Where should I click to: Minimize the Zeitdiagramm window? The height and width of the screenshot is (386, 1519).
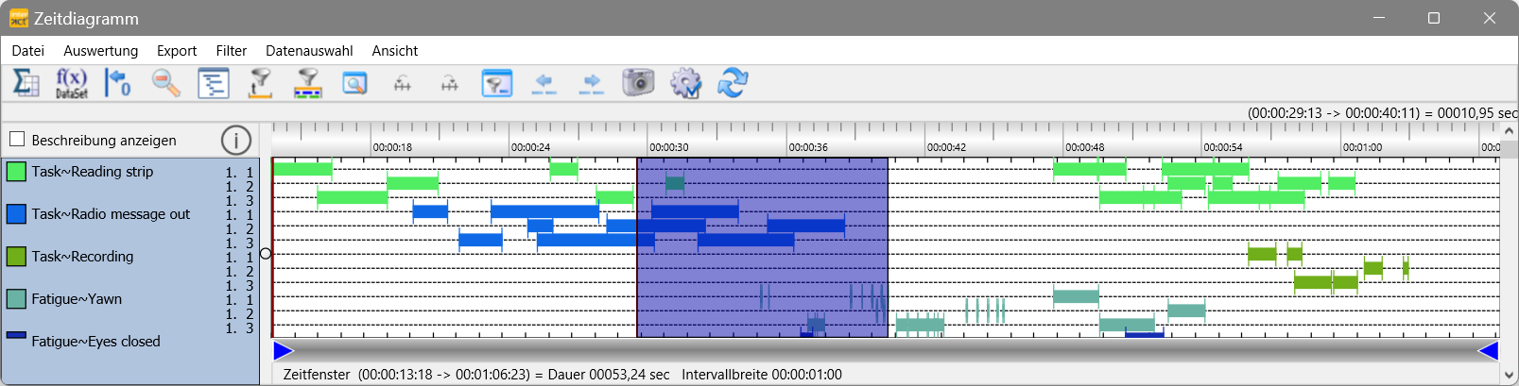pos(1378,18)
